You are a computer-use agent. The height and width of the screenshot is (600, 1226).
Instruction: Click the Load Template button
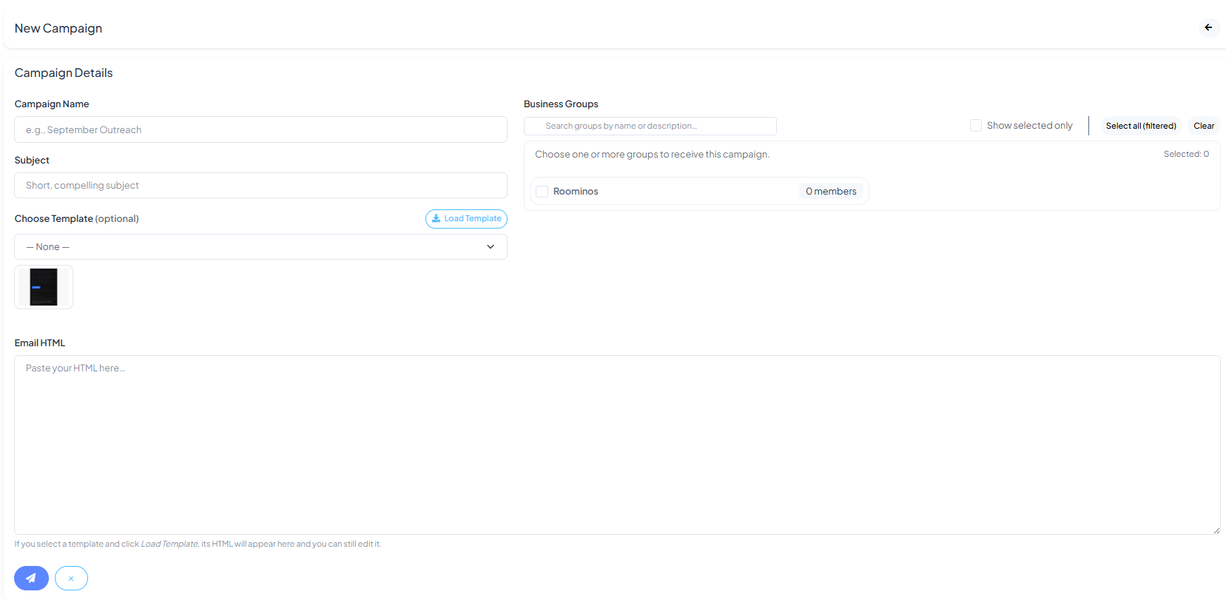pos(466,218)
